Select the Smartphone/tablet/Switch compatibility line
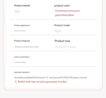The width and height of the screenshot is (106, 98). click(x=51, y=77)
